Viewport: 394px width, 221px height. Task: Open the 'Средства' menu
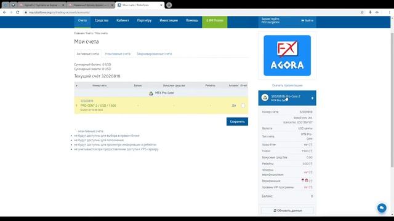coord(102,20)
